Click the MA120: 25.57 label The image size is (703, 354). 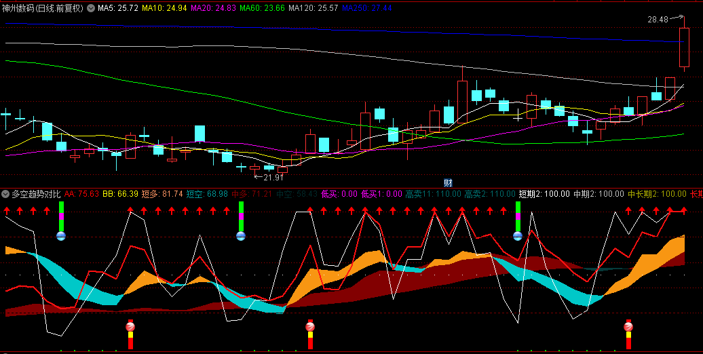coord(313,8)
